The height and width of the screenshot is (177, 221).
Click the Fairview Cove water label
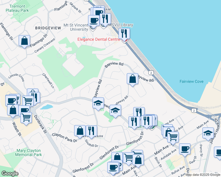pyautogui.click(x=191, y=81)
